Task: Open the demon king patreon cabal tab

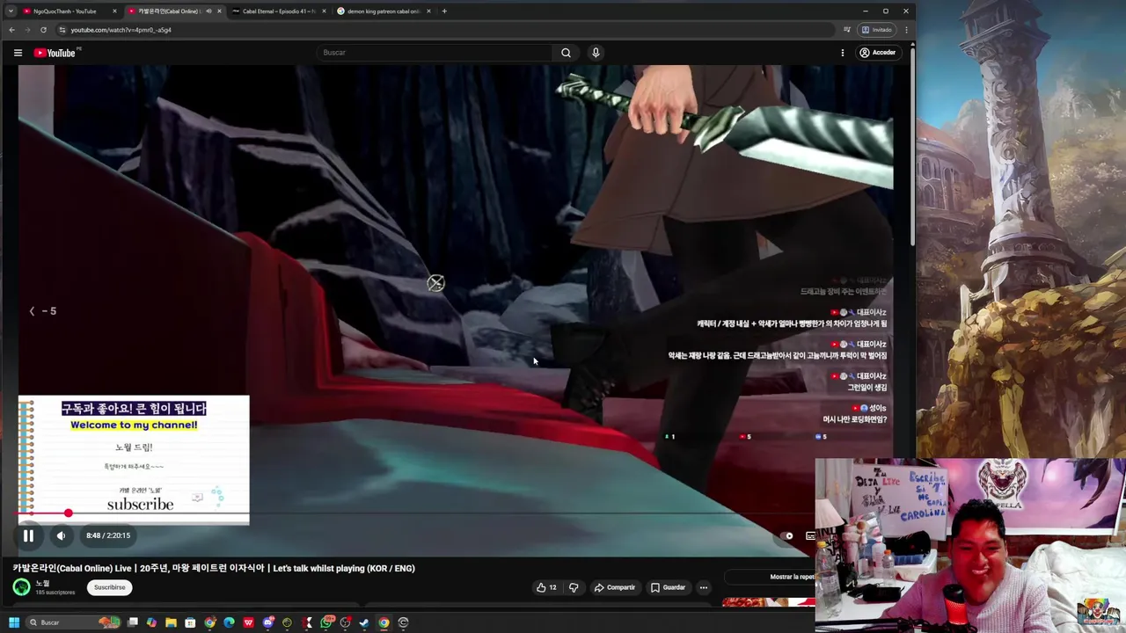Action: coord(383,11)
